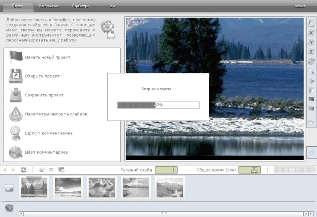This screenshot has height=217, width=317.
Task: Open the 'Экспорт' tab
Action: [300, 6]
